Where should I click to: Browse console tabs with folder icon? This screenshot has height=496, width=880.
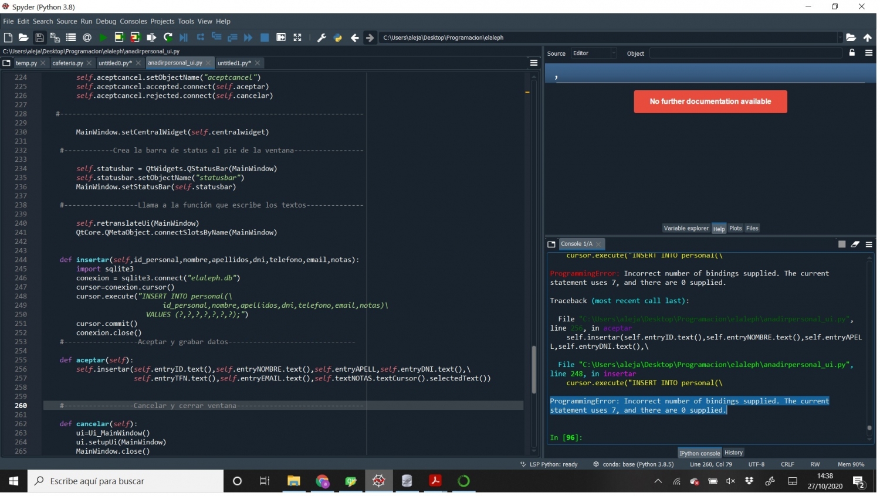551,244
